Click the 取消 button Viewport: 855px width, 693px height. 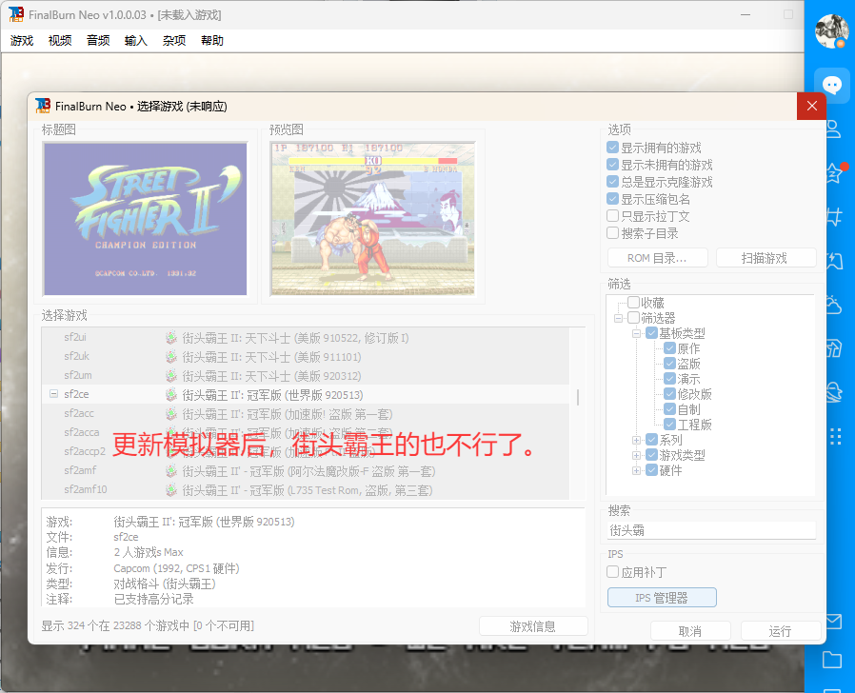pos(690,631)
